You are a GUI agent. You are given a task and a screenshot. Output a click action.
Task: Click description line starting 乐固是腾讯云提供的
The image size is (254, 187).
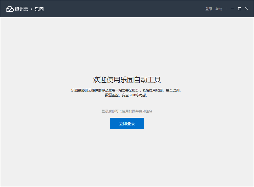coord(126,90)
